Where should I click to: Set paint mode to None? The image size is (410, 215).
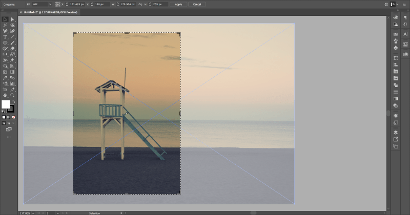tap(14, 117)
